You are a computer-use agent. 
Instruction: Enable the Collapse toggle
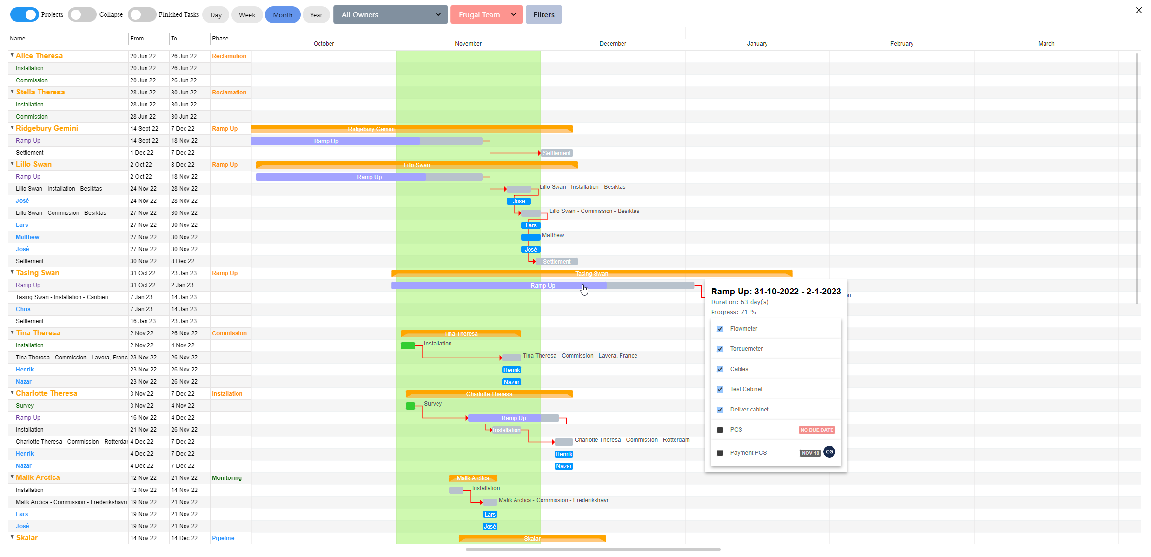[x=82, y=14]
